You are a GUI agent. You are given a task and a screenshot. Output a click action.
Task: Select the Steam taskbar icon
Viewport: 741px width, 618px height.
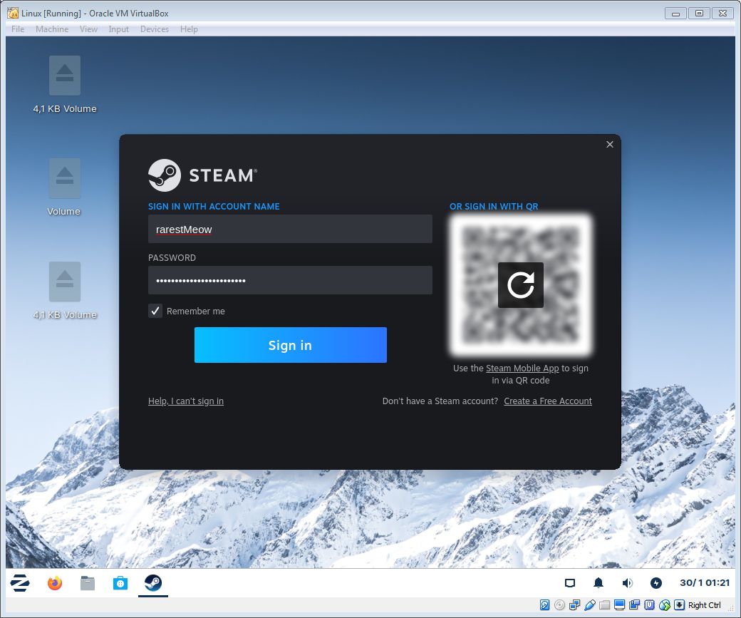pos(152,582)
